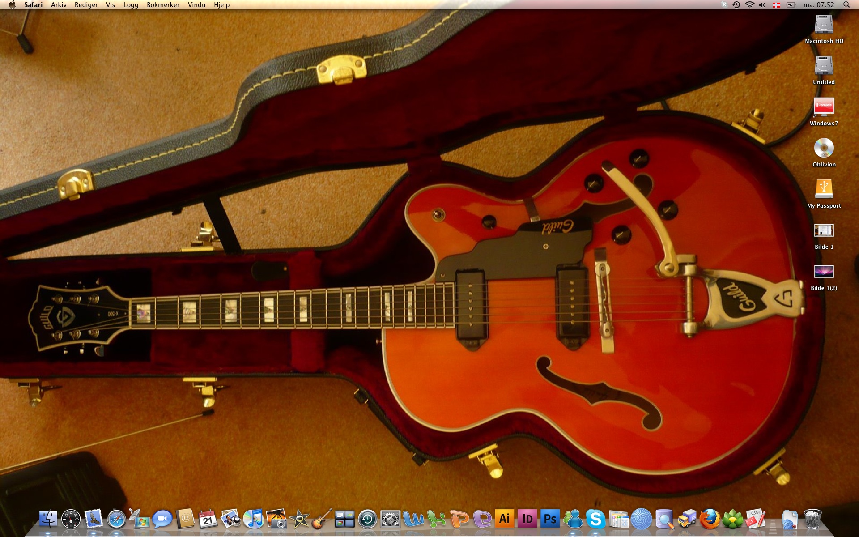Open Firefox from the Dock
Image resolution: width=859 pixels, height=537 pixels.
[x=710, y=519]
